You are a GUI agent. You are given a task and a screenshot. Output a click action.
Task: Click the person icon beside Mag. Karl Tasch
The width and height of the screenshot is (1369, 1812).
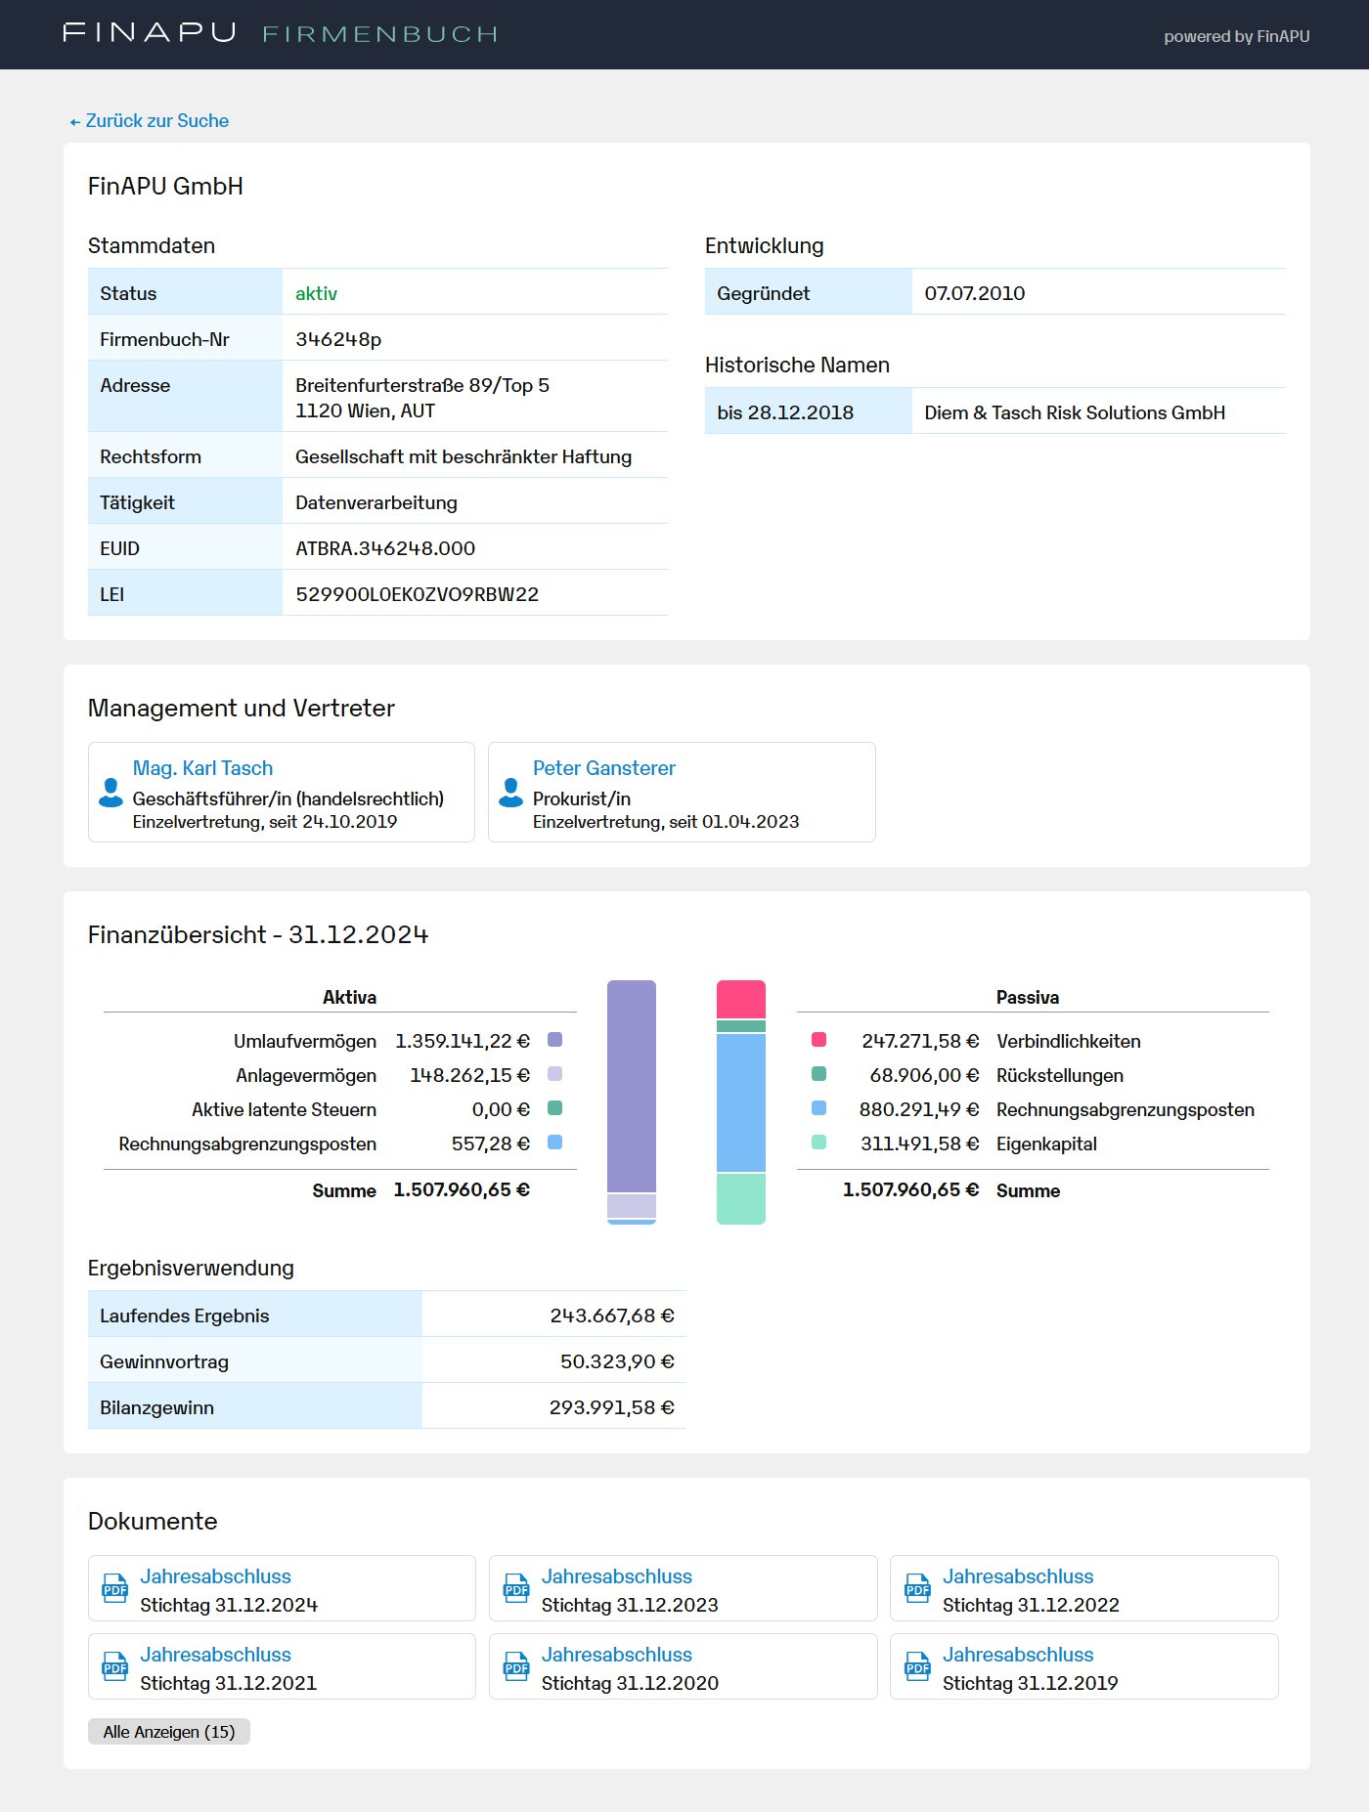pos(110,793)
